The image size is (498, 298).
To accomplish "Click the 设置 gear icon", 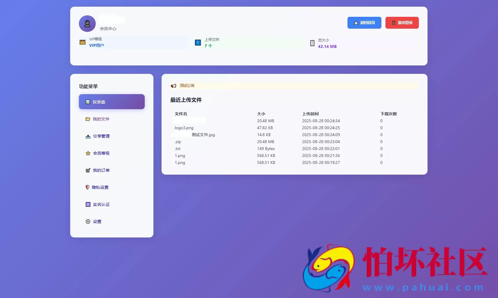I will click(88, 221).
